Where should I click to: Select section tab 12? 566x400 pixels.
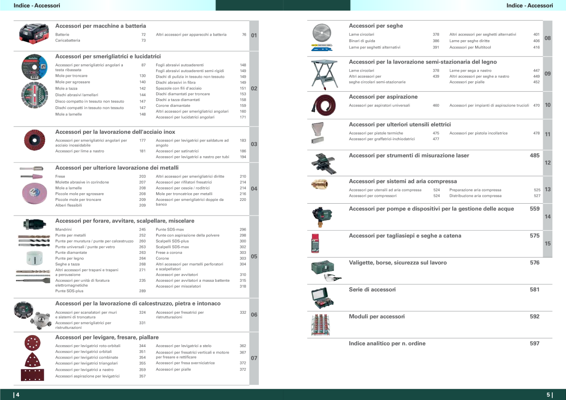548,163
